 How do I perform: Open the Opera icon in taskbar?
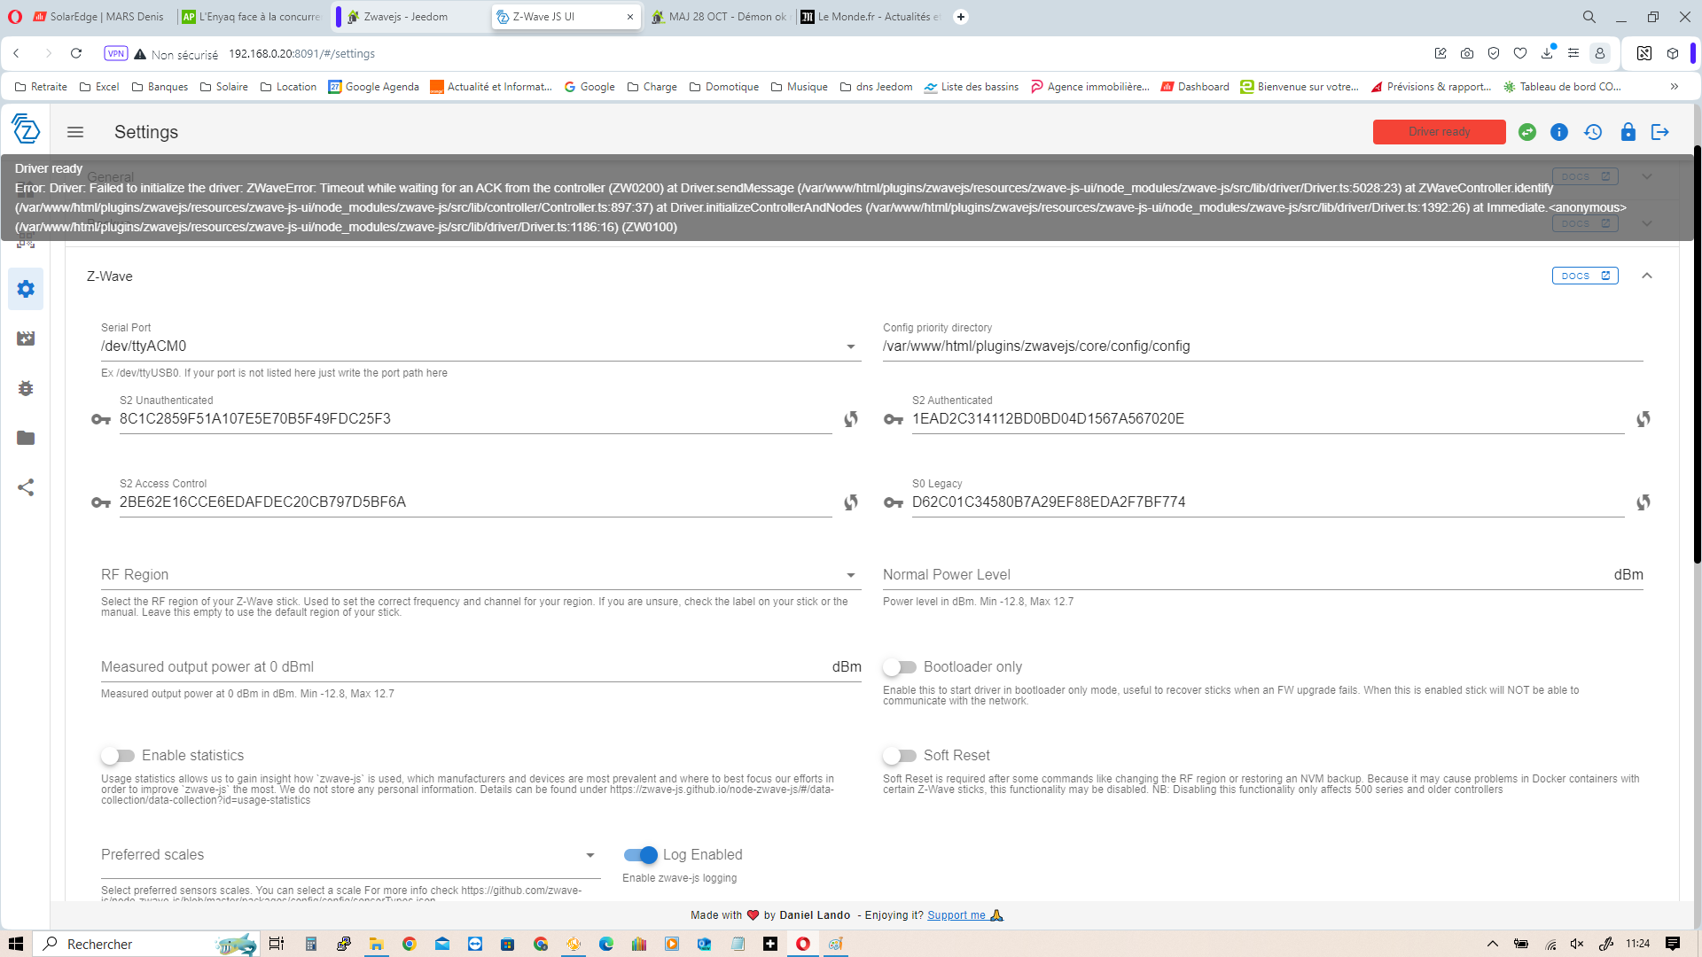point(802,944)
